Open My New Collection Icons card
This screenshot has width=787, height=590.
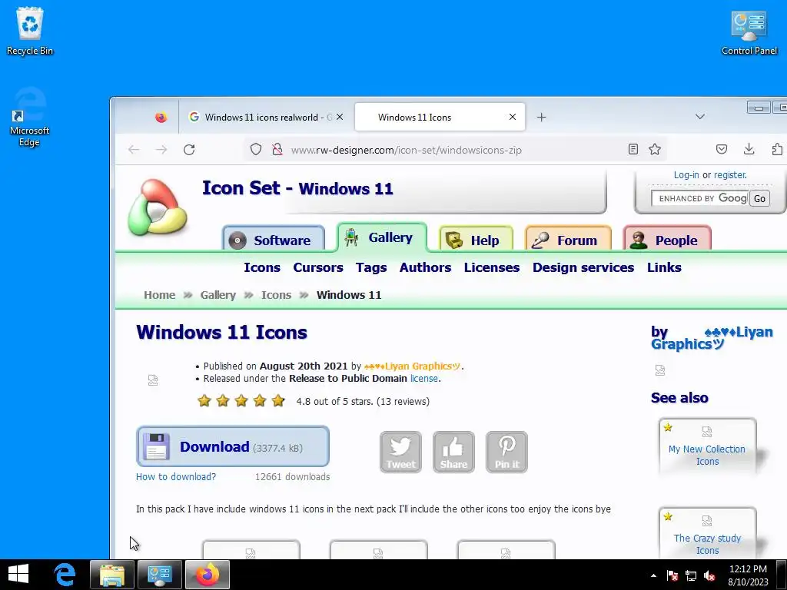point(707,446)
